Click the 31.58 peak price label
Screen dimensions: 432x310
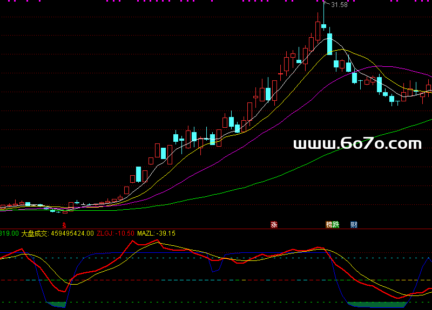[x=339, y=5]
